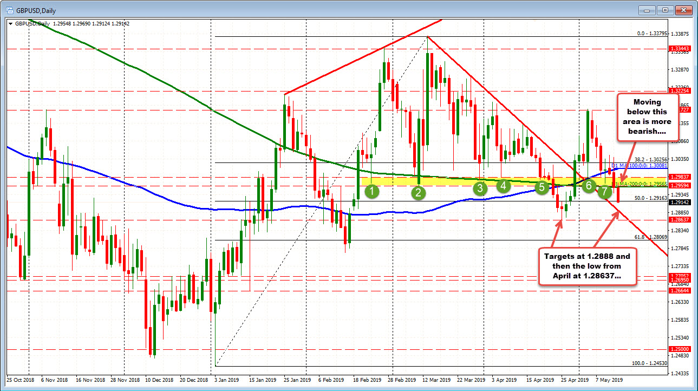Image resolution: width=698 pixels, height=391 pixels.
Task: Select the Fibonacci label 61.8 1.28069
Action: pyautogui.click(x=650, y=237)
